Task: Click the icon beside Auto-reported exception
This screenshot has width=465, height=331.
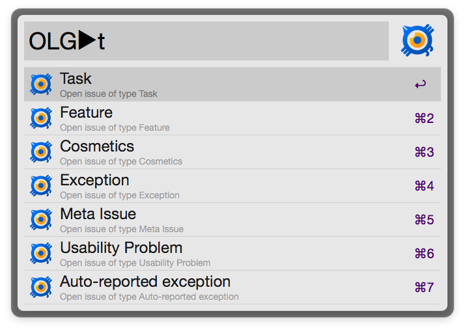Action: 41,287
